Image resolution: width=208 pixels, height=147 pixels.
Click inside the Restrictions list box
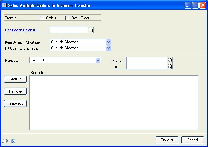tap(114, 102)
